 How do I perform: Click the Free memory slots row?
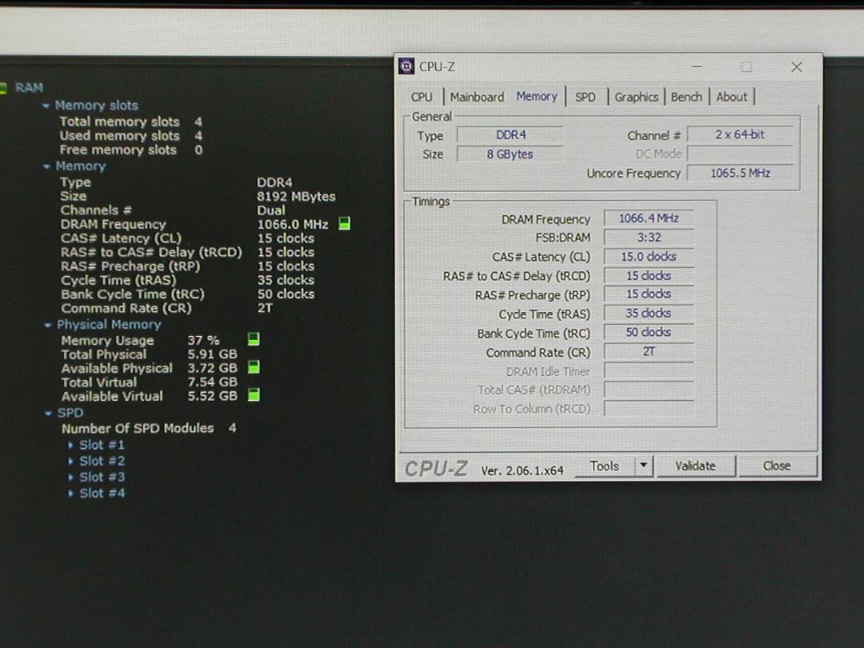[x=130, y=150]
